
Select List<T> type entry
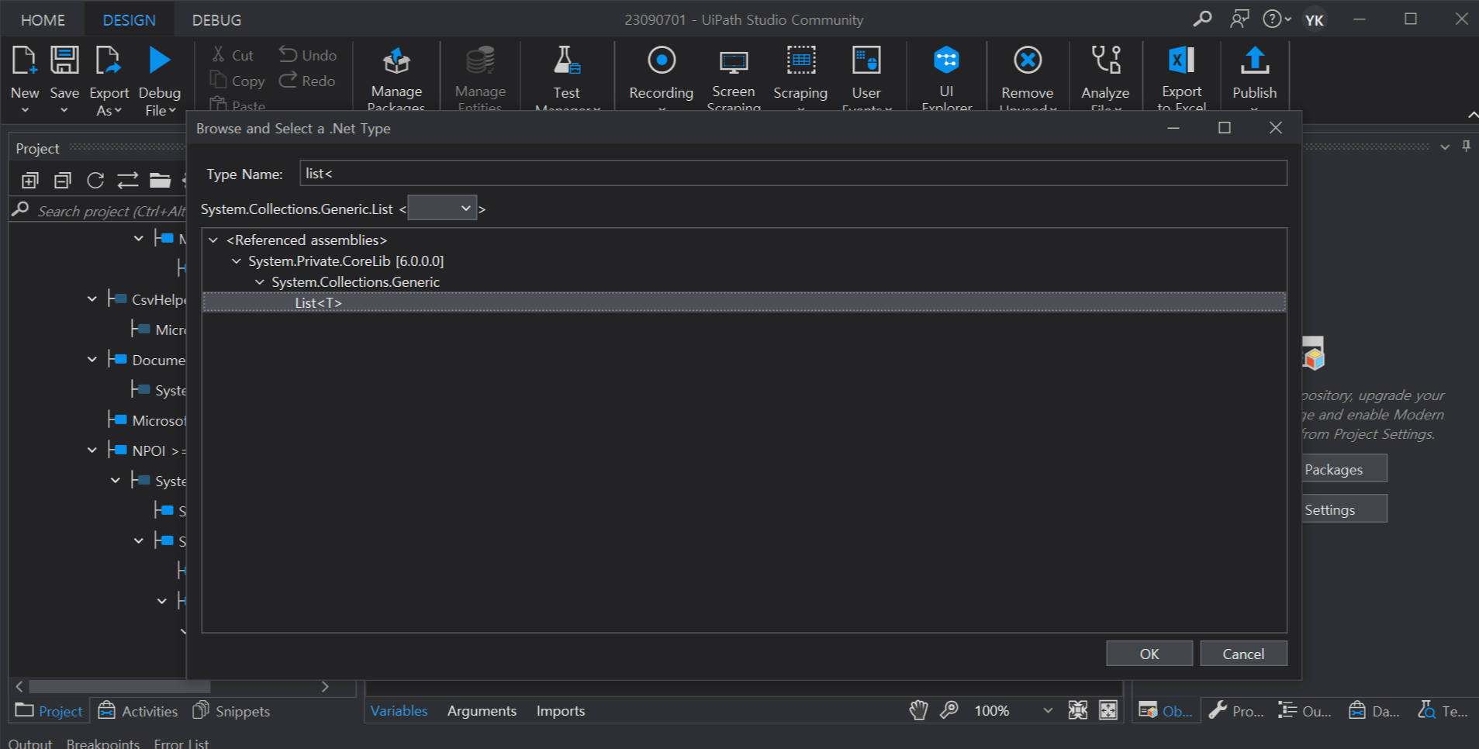[x=744, y=302]
